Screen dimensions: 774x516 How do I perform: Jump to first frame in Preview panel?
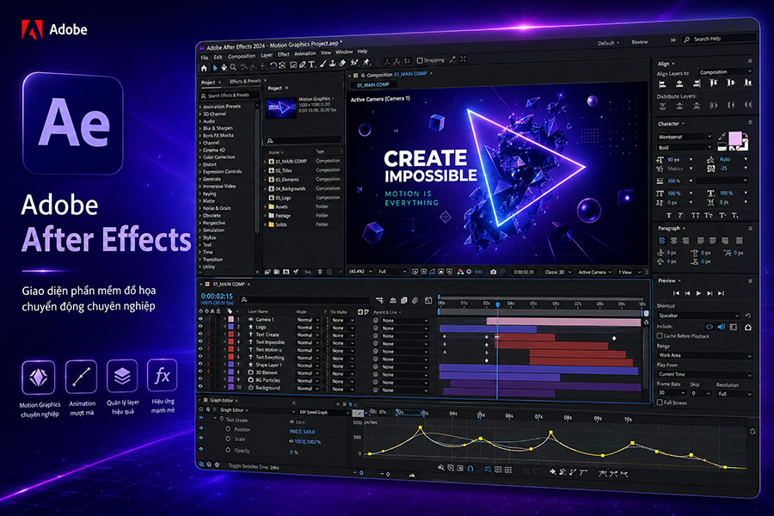pyautogui.click(x=676, y=293)
